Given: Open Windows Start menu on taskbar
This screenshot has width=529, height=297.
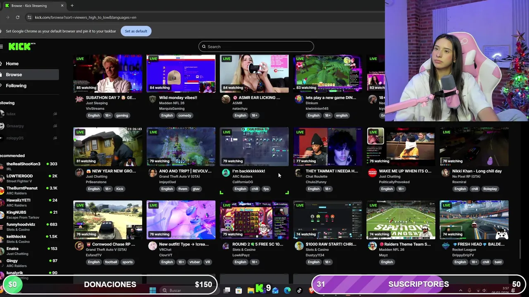Looking at the screenshot, I should [x=153, y=290].
